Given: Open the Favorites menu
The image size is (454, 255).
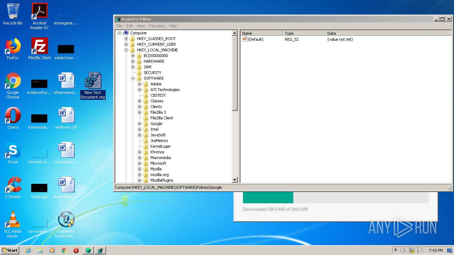Looking at the screenshot, I should point(157,26).
